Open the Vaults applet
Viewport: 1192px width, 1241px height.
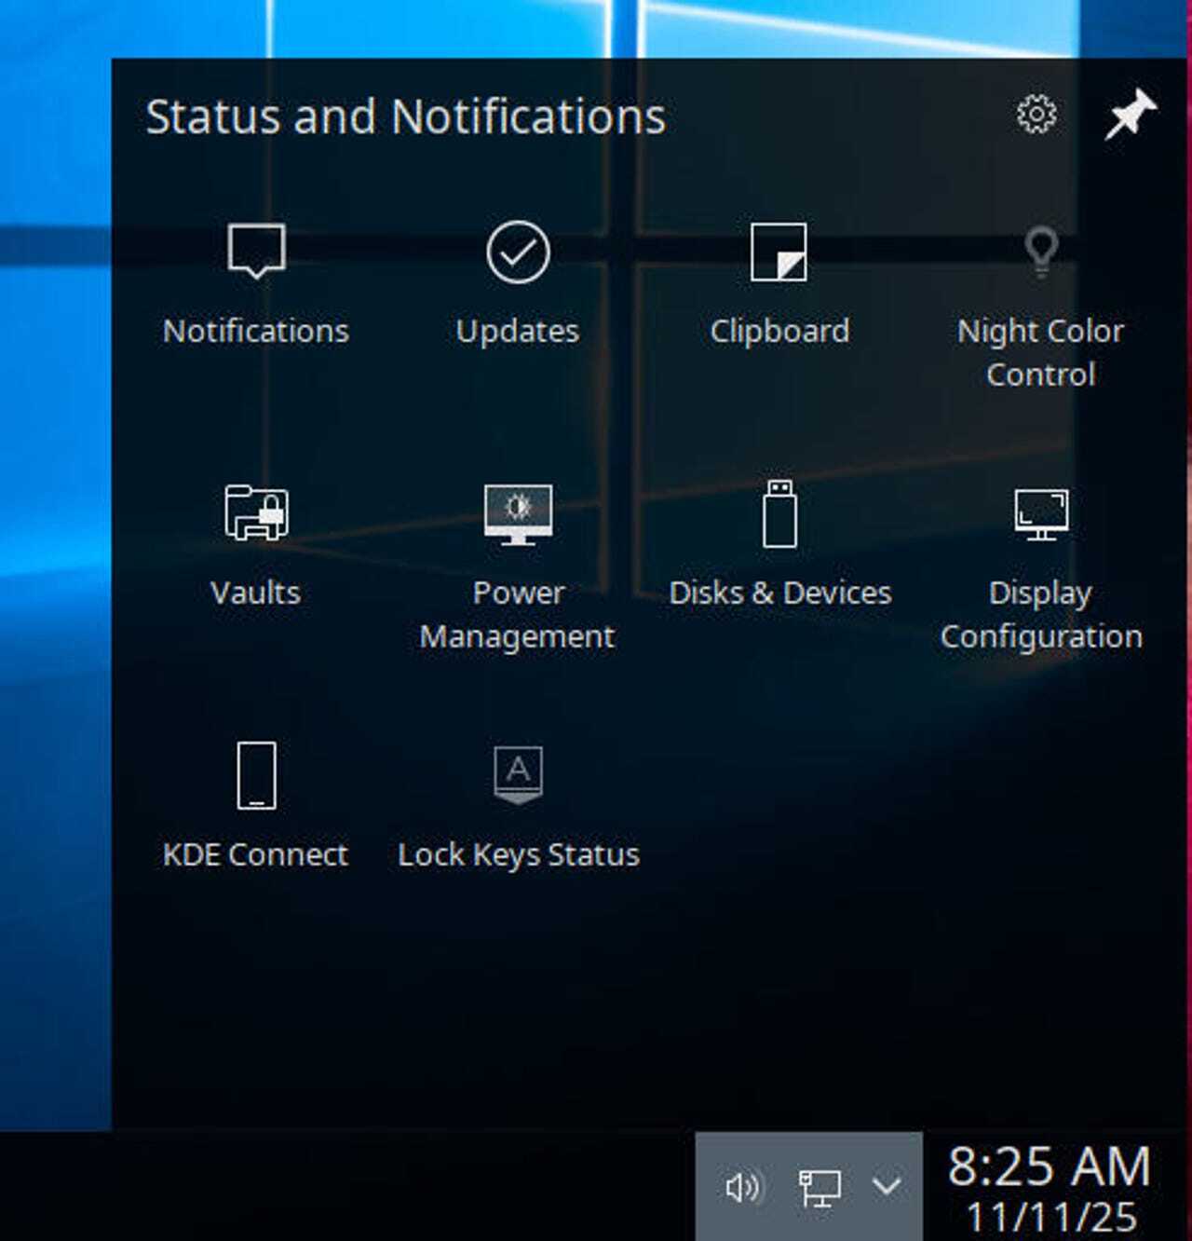[x=254, y=514]
